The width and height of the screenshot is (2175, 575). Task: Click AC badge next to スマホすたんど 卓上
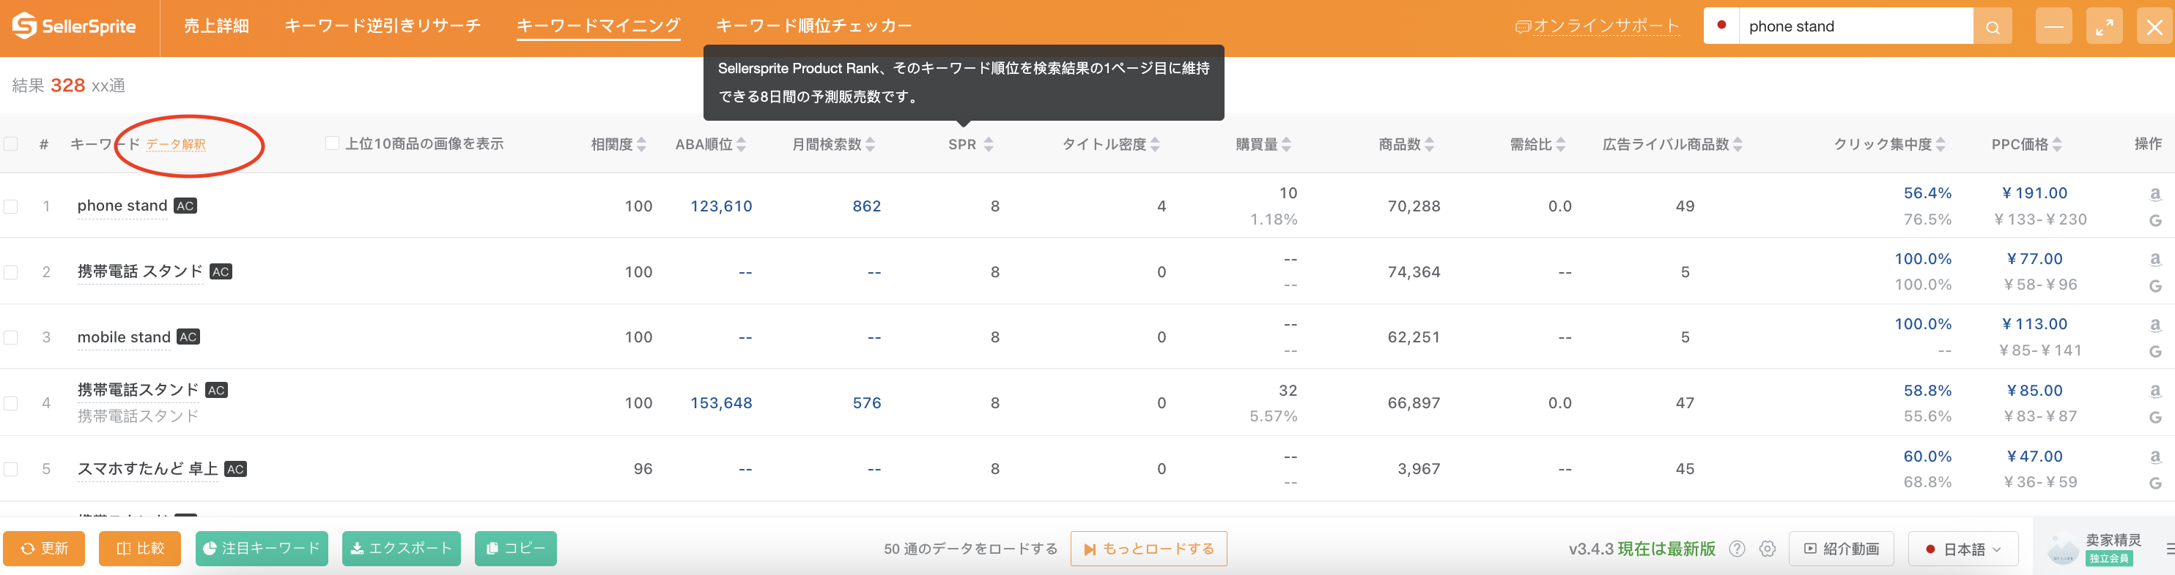(x=235, y=469)
